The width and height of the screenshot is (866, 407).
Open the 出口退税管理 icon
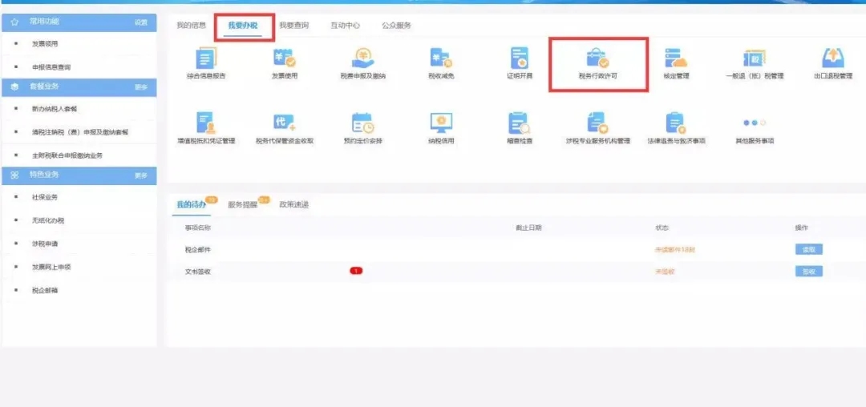[x=832, y=59]
